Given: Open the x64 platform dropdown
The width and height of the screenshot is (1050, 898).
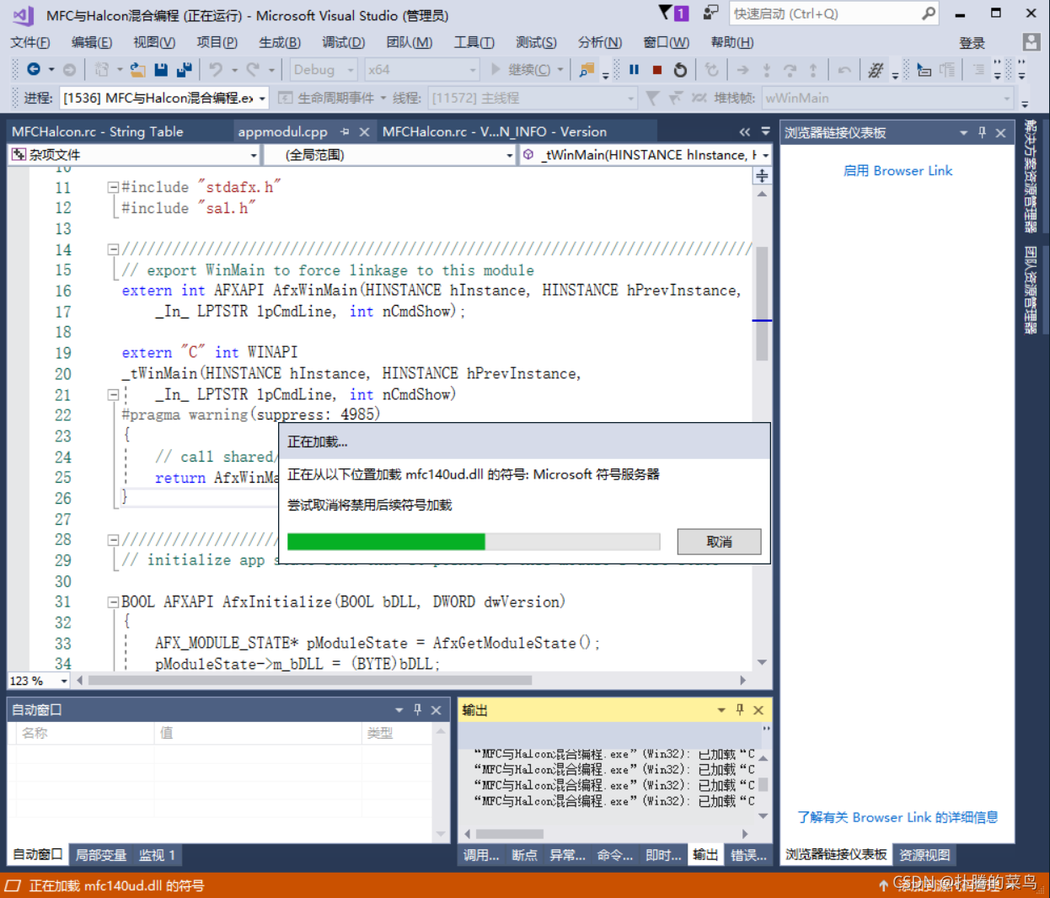Looking at the screenshot, I should click(x=422, y=70).
